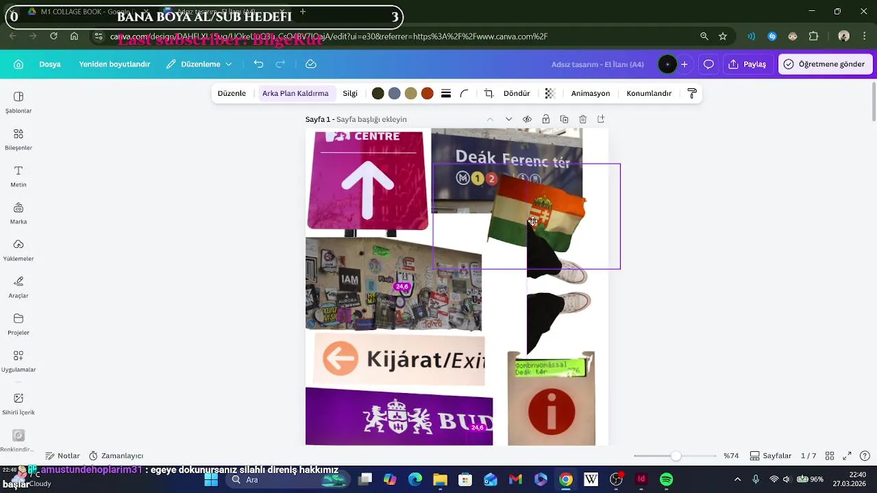Open new browser tab

[303, 12]
